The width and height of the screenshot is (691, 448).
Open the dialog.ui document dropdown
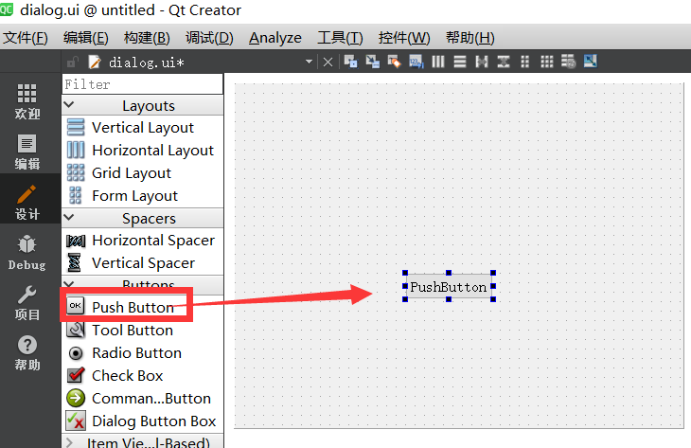[309, 62]
